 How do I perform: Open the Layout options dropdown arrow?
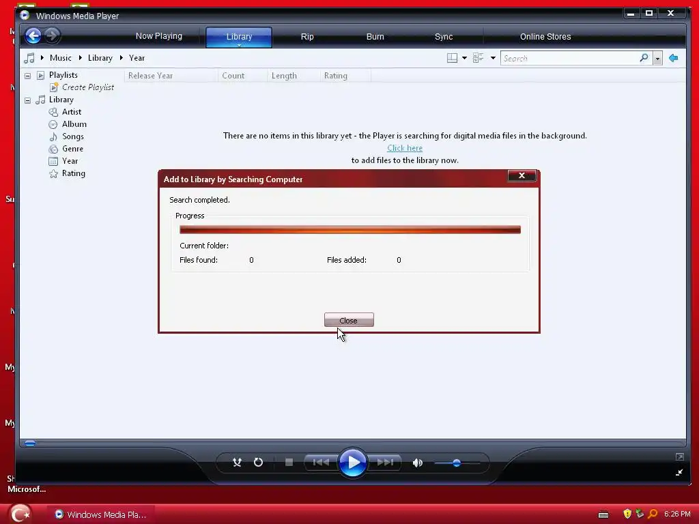tap(464, 58)
